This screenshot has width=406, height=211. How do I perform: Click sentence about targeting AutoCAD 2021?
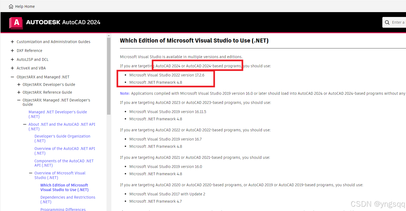pos(195,157)
